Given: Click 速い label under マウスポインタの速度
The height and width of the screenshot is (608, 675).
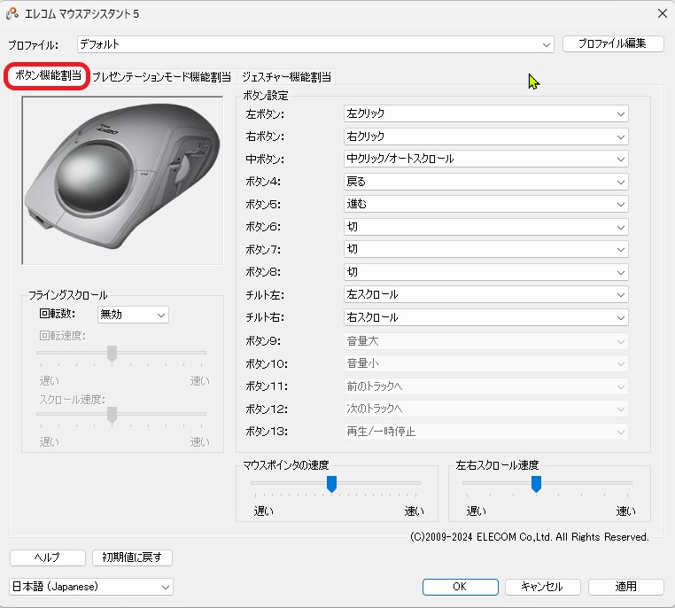Looking at the screenshot, I should click(415, 511).
